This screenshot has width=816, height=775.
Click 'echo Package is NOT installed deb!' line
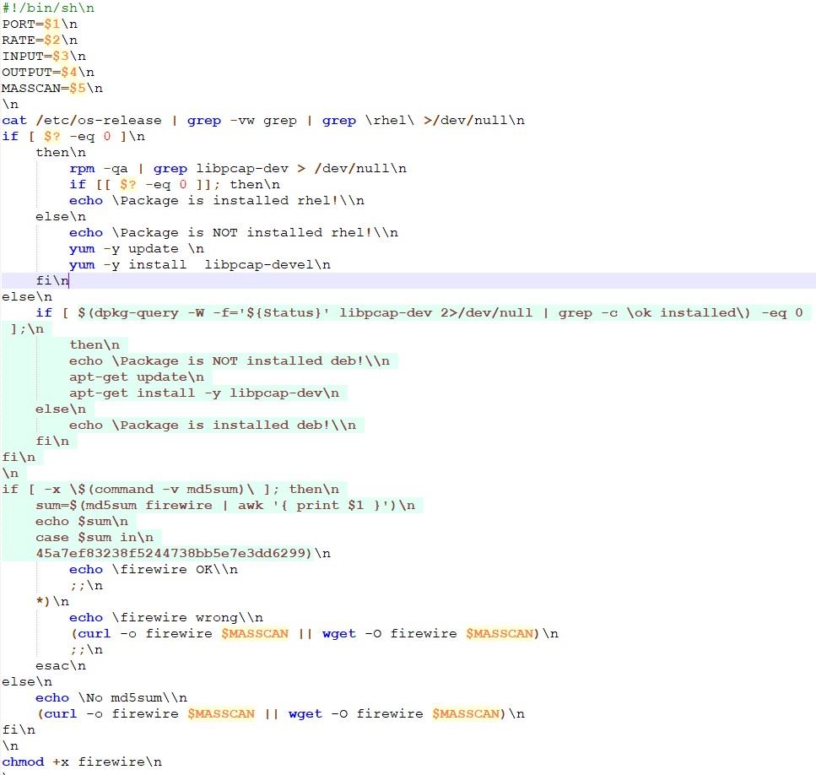tap(230, 361)
